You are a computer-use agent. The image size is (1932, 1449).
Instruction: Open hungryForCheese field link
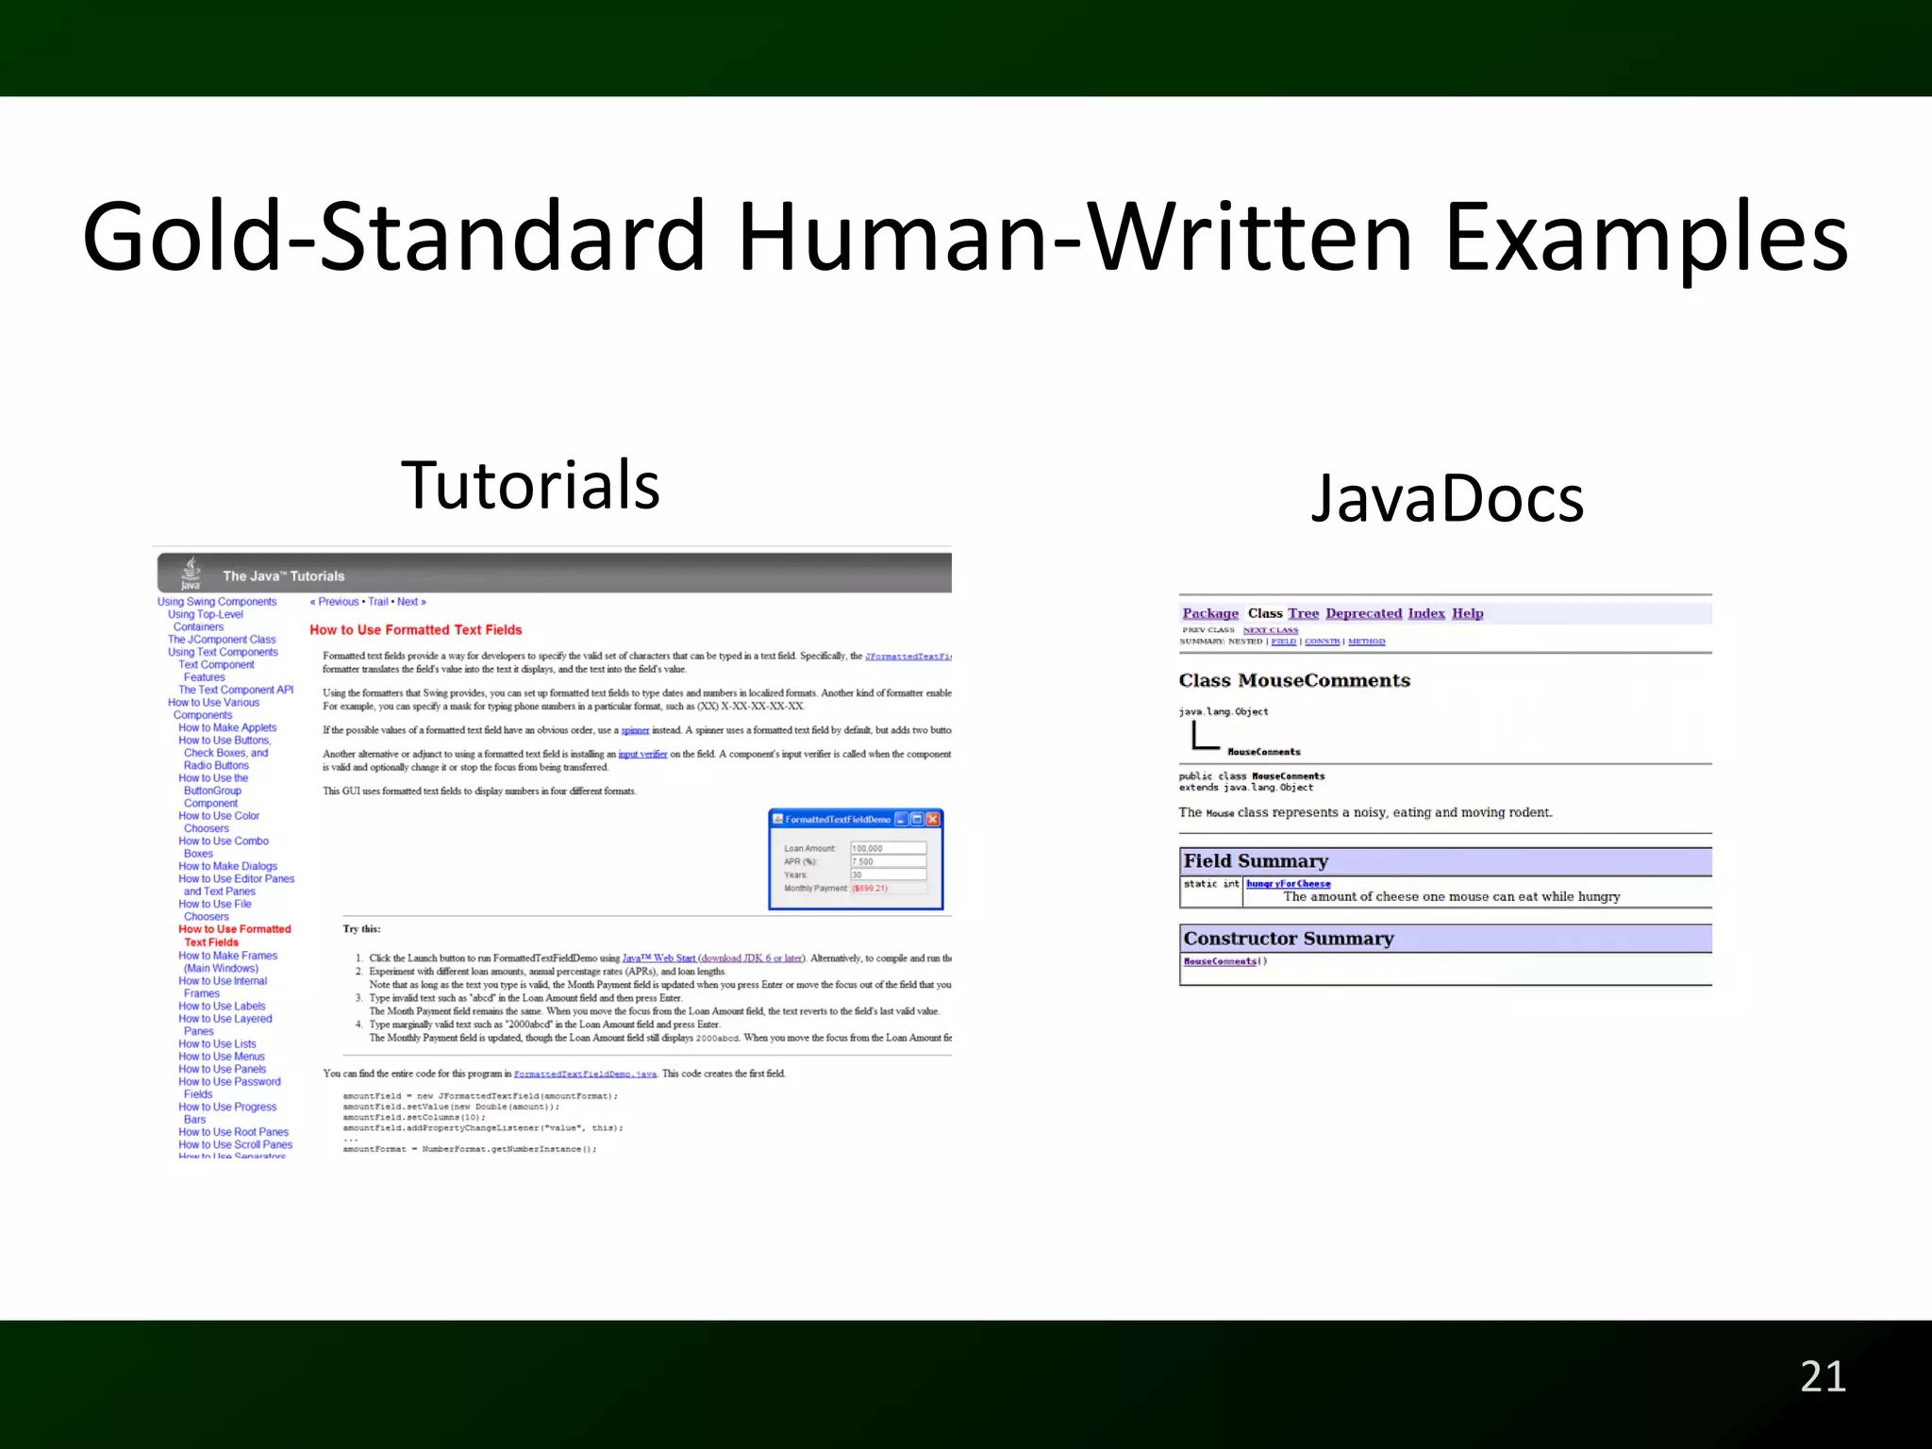pos(1289,884)
